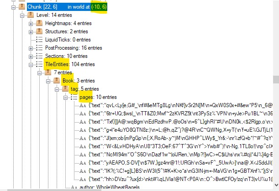The width and height of the screenshot is (279, 191).
Task: Select page text starting 6tr+UQ
Action: (180, 114)
